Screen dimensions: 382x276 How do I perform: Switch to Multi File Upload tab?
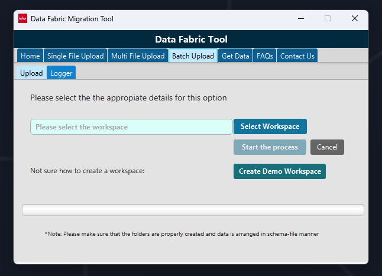pyautogui.click(x=138, y=56)
